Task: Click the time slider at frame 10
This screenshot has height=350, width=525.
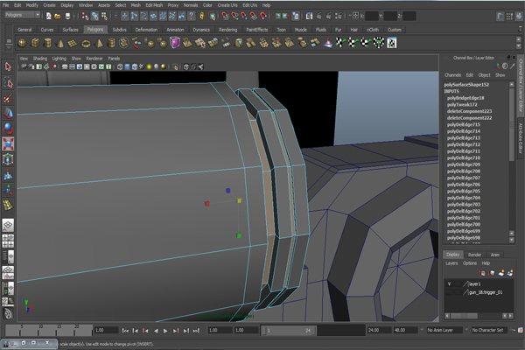Action: coord(40,331)
